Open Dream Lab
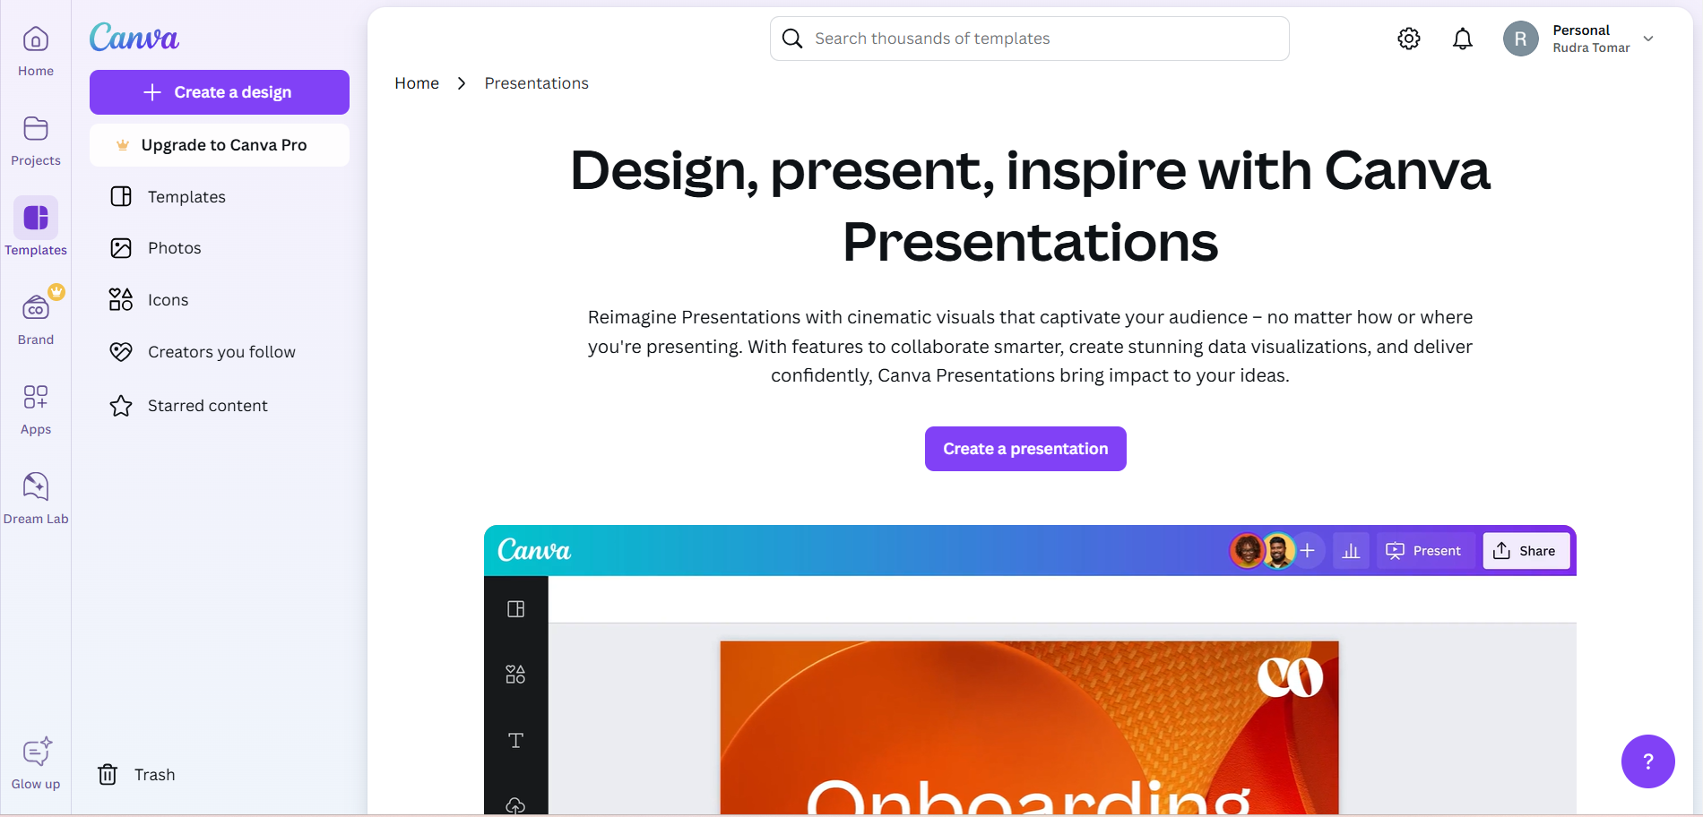1703x817 pixels. point(36,498)
